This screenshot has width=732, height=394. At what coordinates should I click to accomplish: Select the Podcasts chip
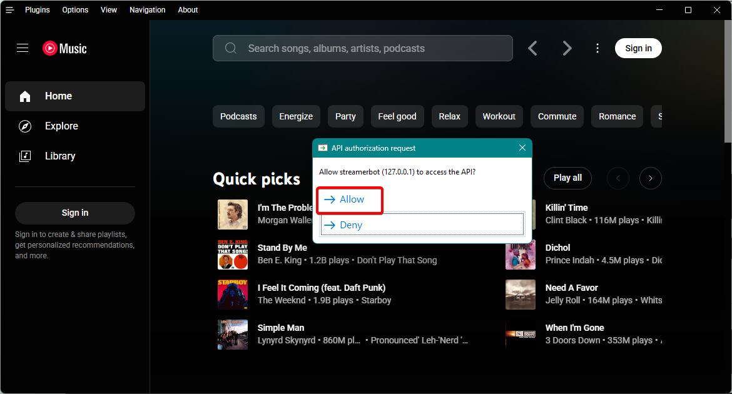coord(238,116)
